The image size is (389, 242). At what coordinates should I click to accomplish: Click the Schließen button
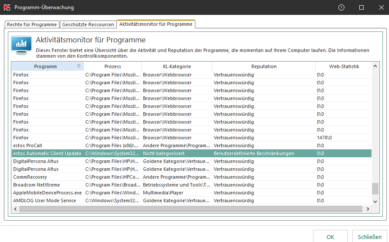(x=370, y=237)
